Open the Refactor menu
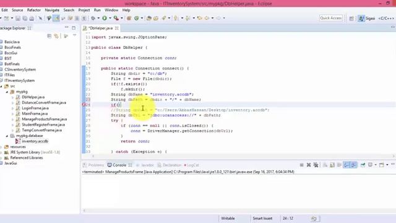Image resolution: width=396 pixels, height=223 pixels. 34,10
